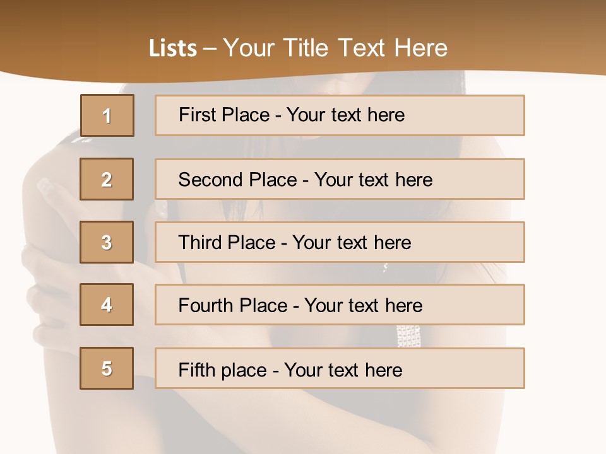Click the bold word 'Lists' in title
The height and width of the screenshot is (454, 606).
pyautogui.click(x=173, y=48)
